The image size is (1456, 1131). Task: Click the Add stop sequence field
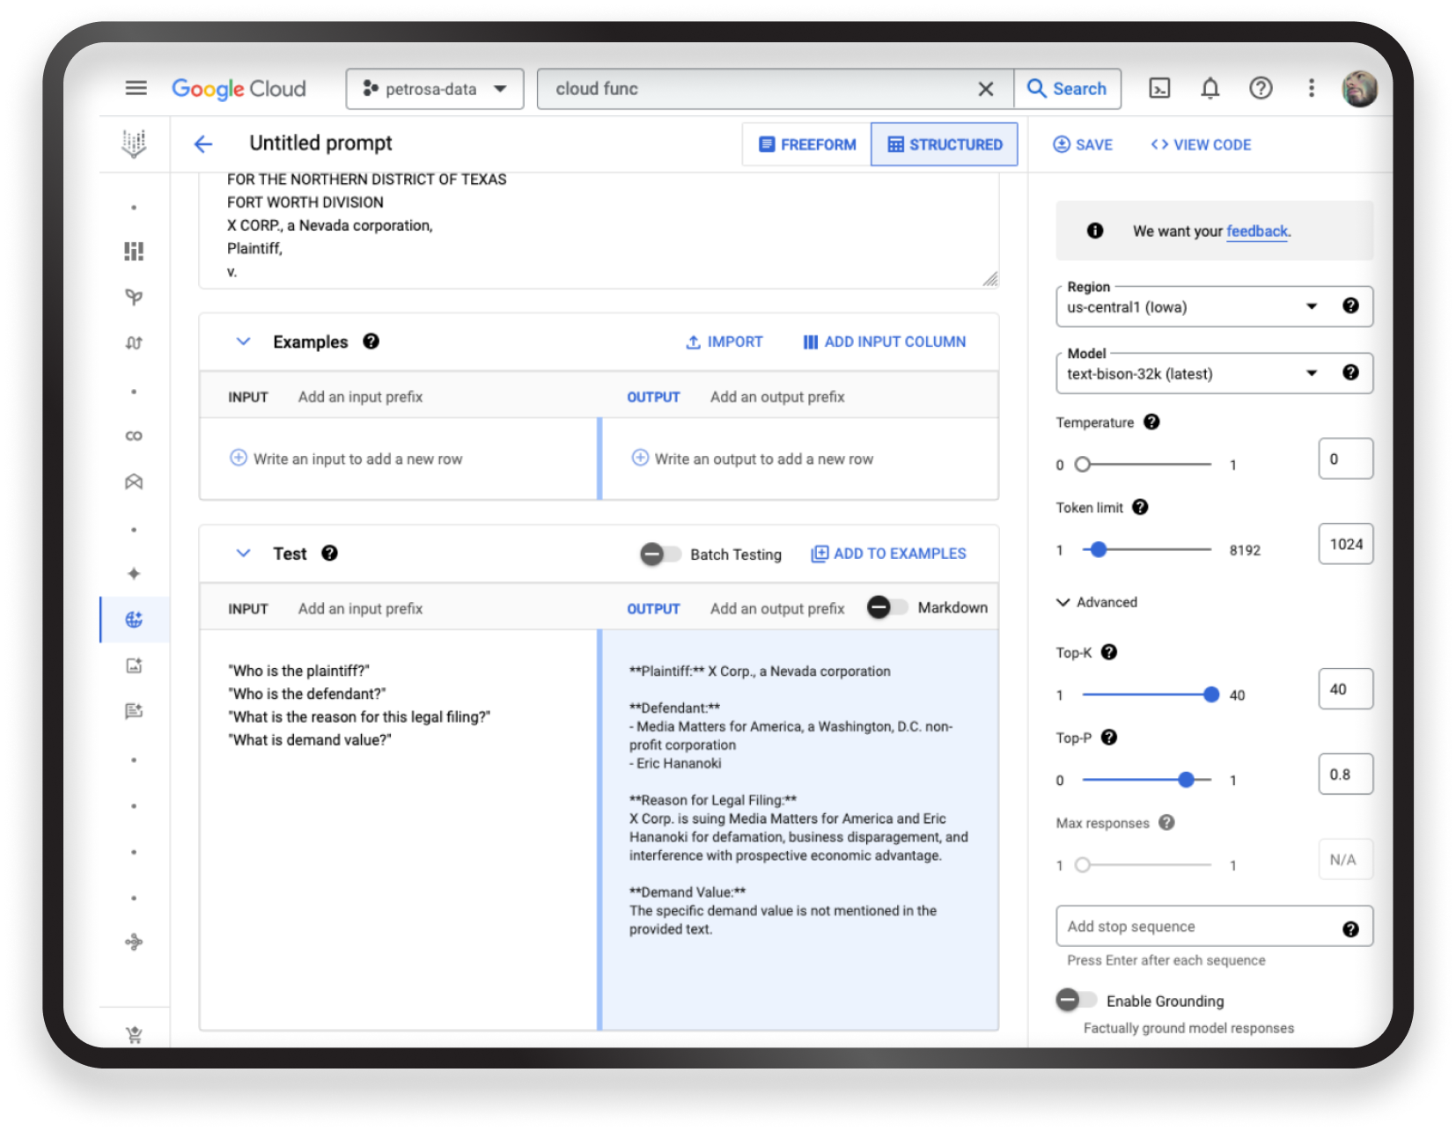[x=1197, y=926]
